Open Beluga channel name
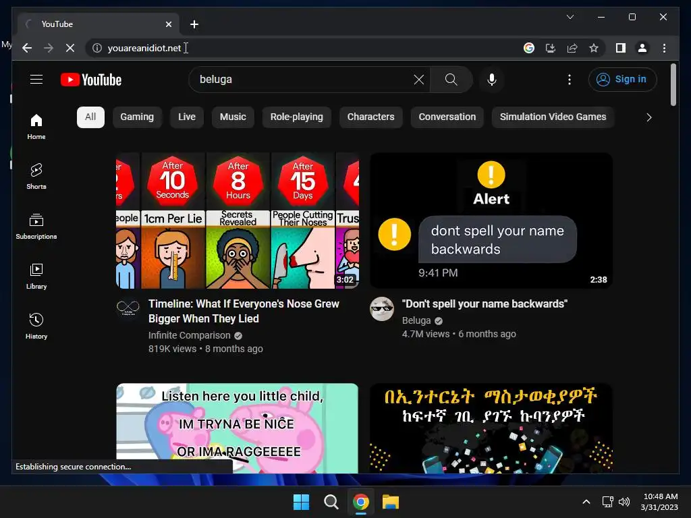This screenshot has width=691, height=518. [416, 320]
